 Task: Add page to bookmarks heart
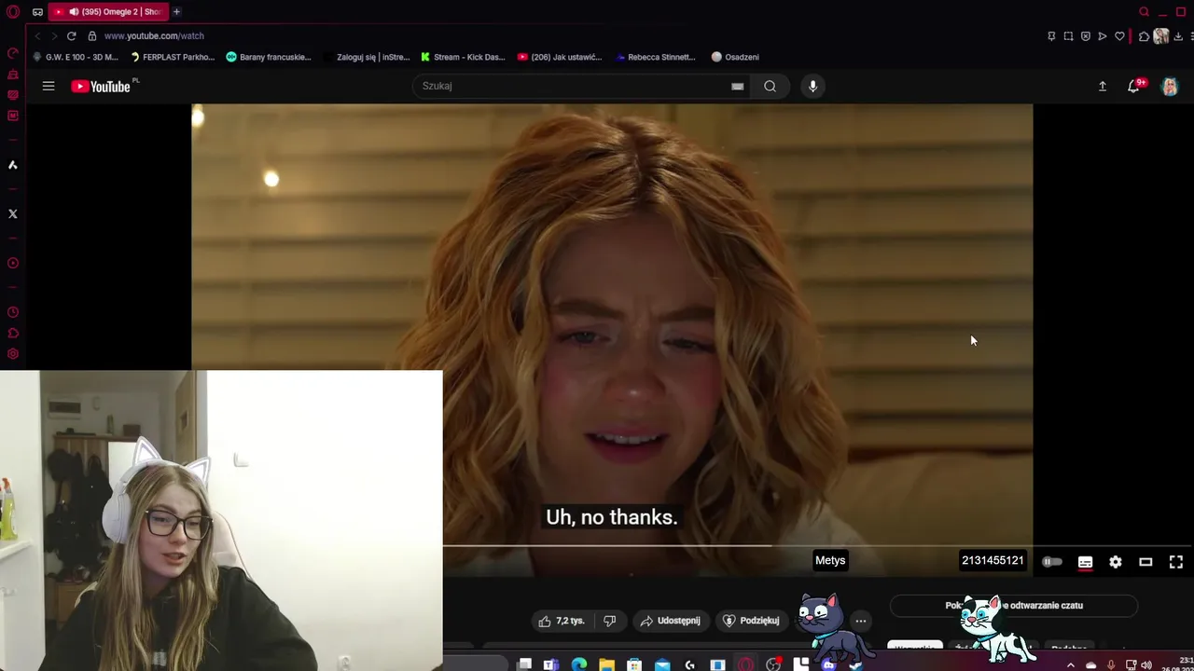(1119, 35)
